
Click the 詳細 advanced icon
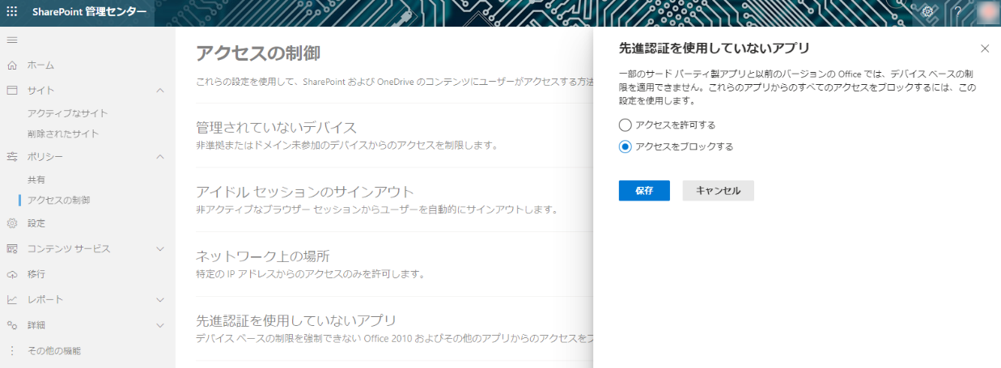click(12, 325)
